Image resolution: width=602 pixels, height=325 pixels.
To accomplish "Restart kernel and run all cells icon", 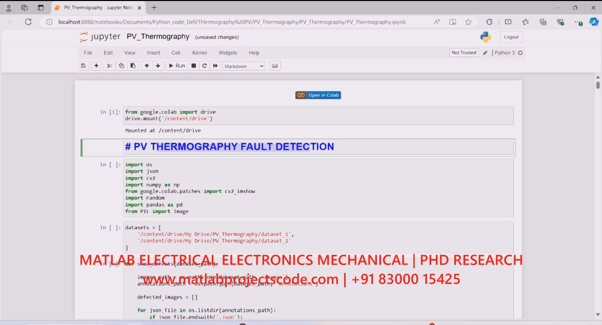I will (x=215, y=66).
